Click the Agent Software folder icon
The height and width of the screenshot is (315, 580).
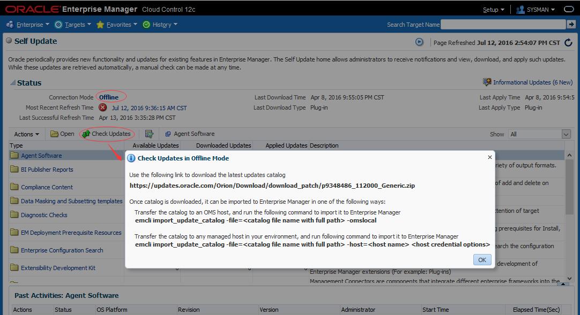point(14,155)
